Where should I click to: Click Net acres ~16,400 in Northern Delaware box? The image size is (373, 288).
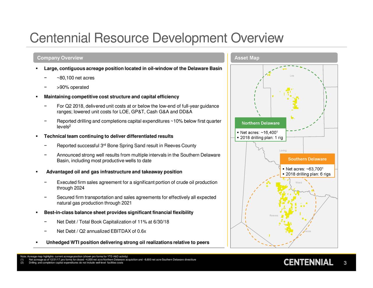tap(259, 133)
